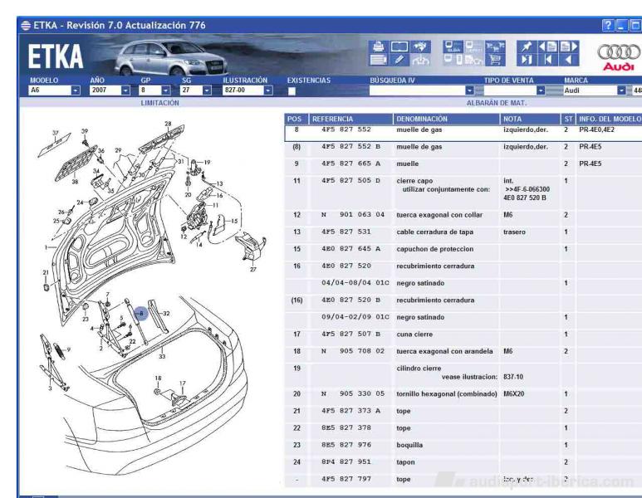Screen dimensions: 642x498
Task: Sort by Referencia column header
Action: point(350,119)
